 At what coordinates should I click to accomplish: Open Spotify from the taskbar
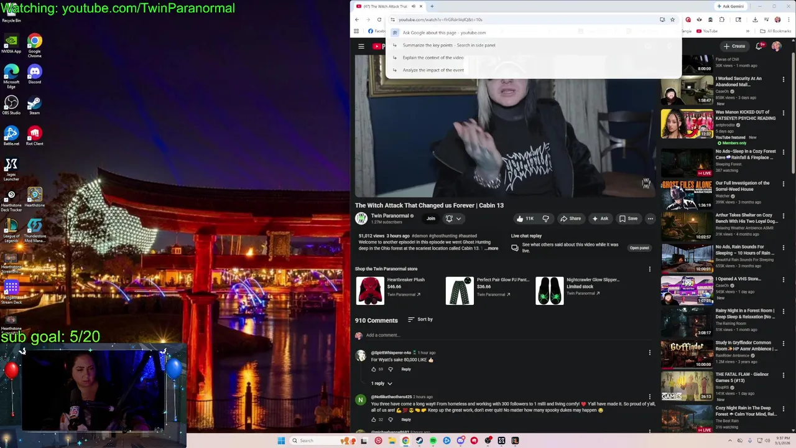click(433, 441)
